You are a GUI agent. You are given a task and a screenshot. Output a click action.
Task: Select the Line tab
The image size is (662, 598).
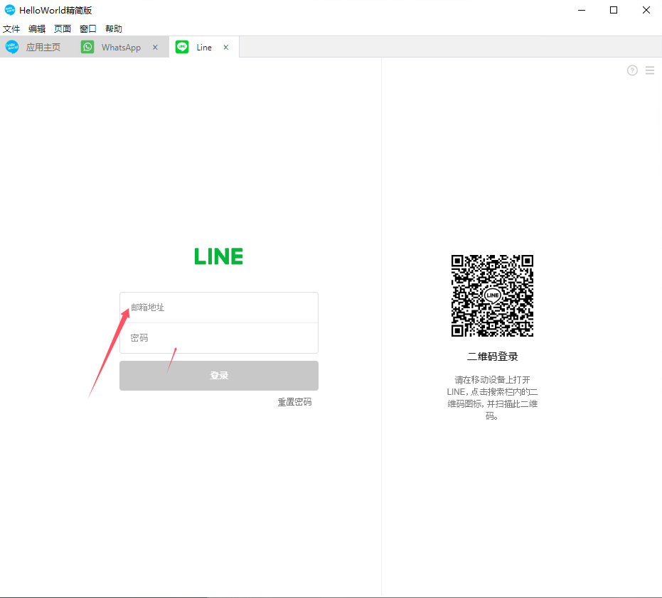(x=204, y=47)
